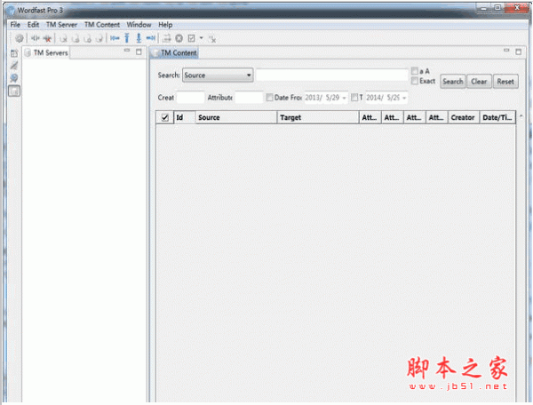
Task: Sort by the Id column header
Action: click(185, 117)
